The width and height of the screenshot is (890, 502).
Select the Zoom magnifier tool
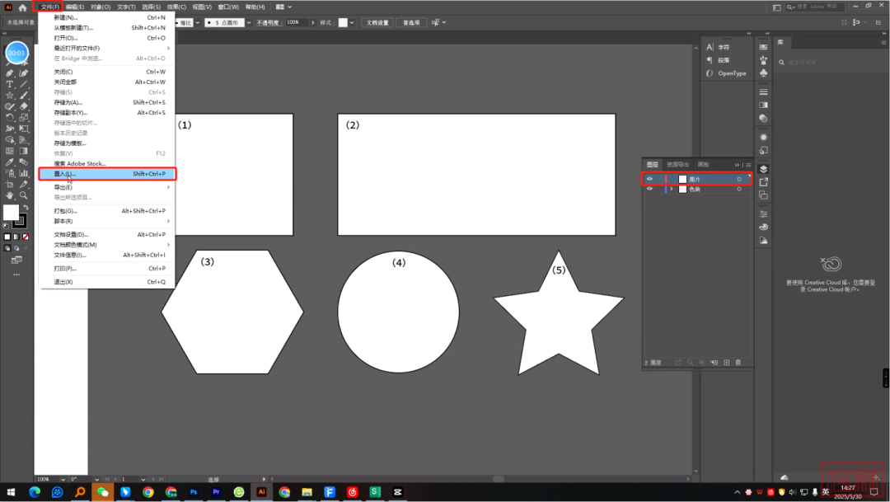point(23,195)
